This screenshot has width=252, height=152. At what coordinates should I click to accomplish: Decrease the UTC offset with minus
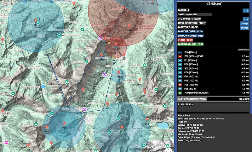pos(244,19)
